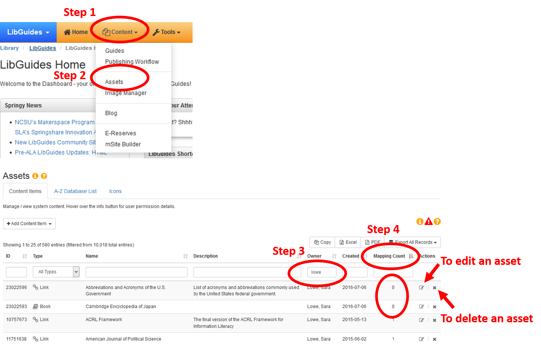Follow the LibGuides breadcrumb link
The width and height of the screenshot is (541, 345).
pyautogui.click(x=42, y=48)
